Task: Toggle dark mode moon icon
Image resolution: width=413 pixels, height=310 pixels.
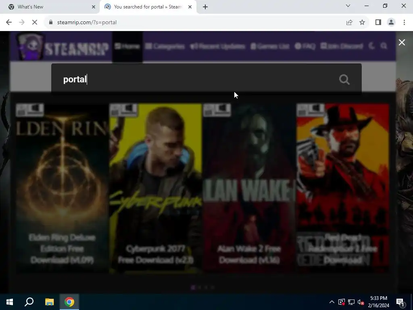Action: (x=371, y=46)
